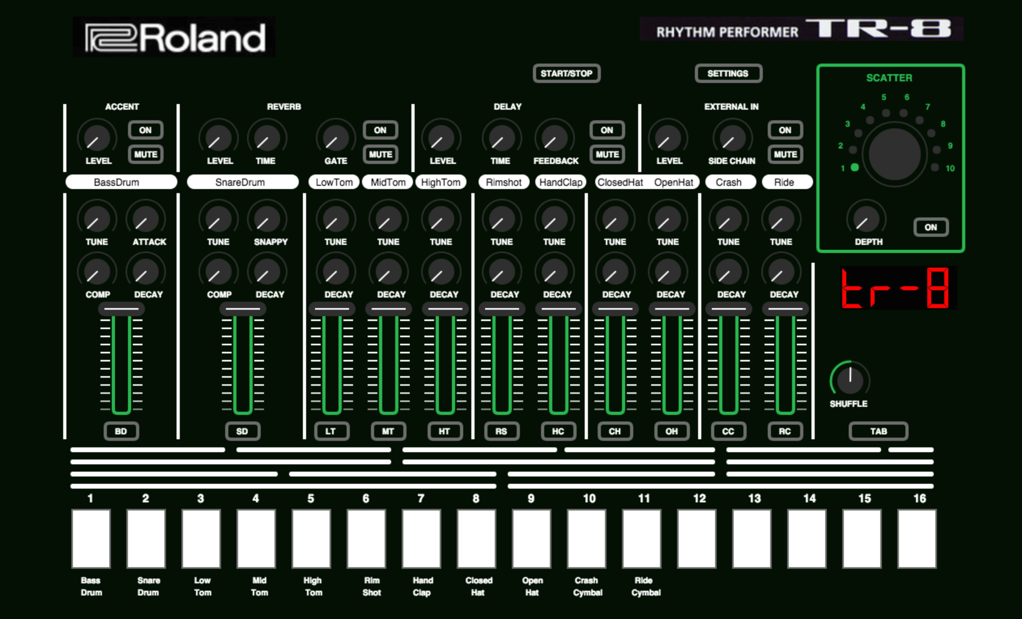Click the Crash TUNE knob
The width and height of the screenshot is (1022, 619).
pyautogui.click(x=728, y=219)
